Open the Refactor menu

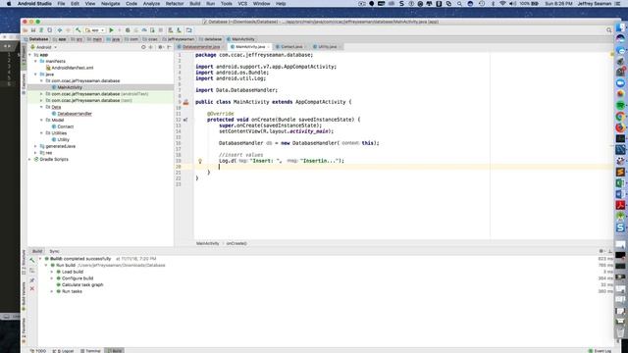point(175,4)
